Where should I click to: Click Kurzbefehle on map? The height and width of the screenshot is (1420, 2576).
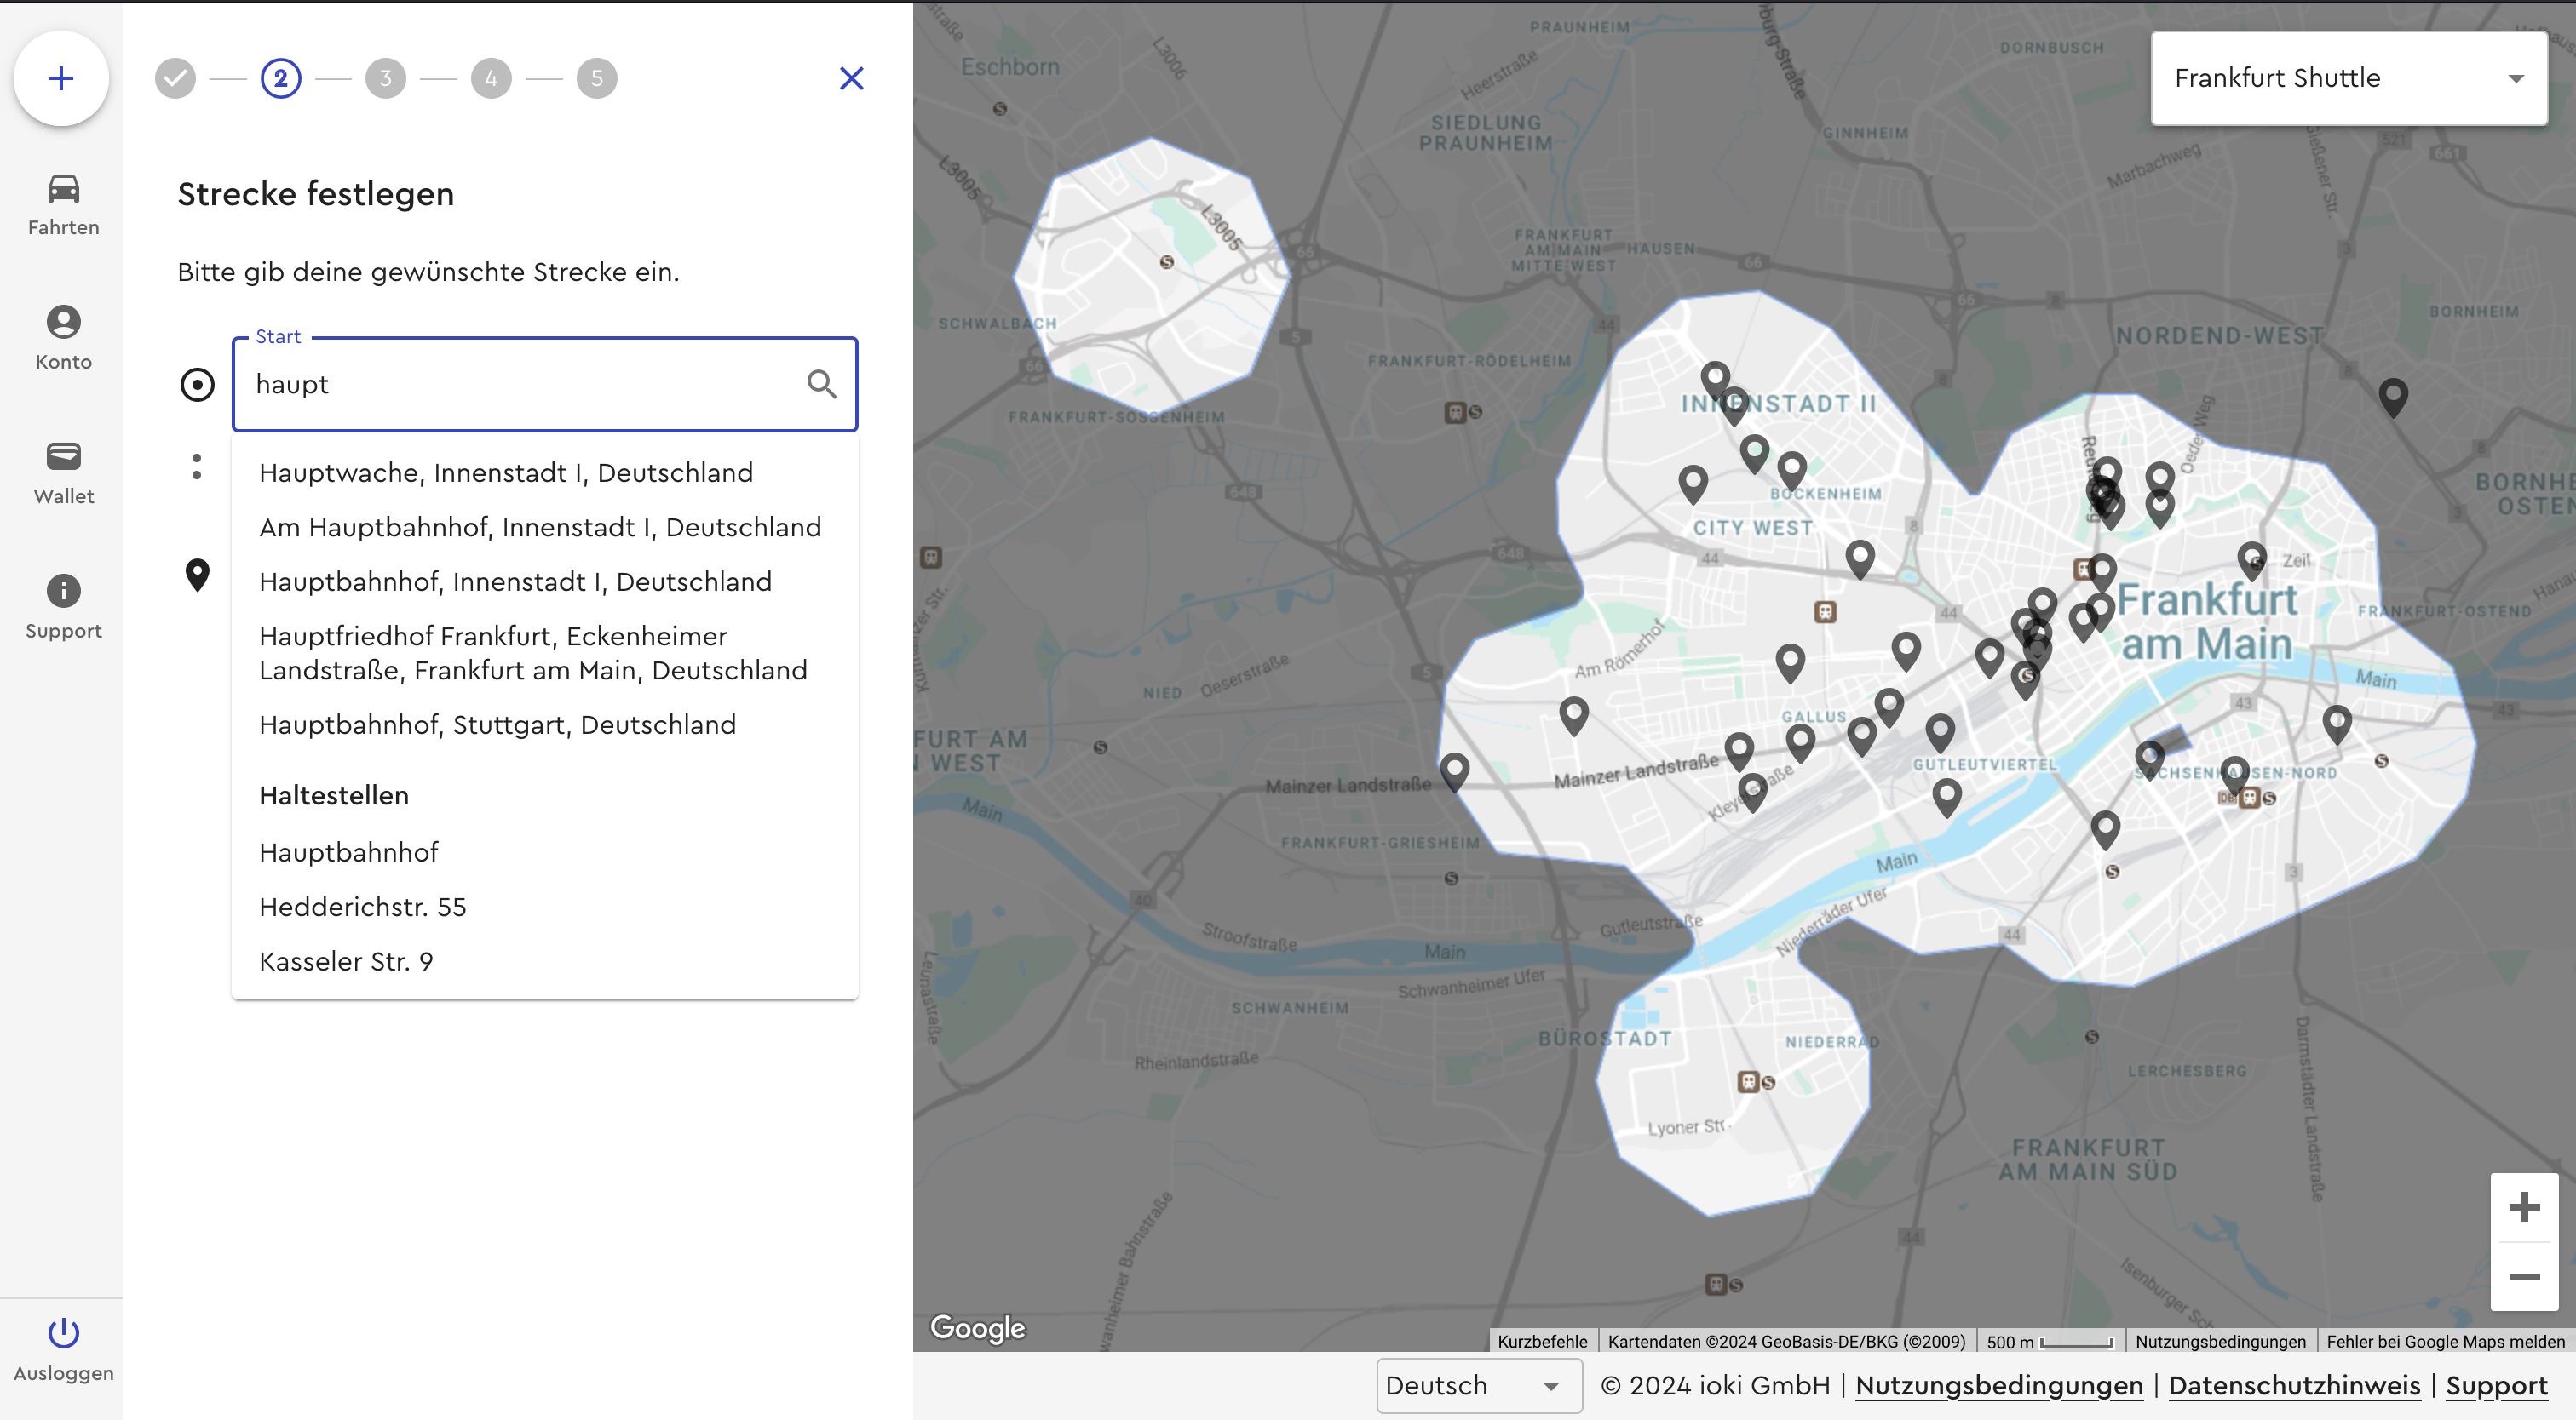coord(1542,1341)
